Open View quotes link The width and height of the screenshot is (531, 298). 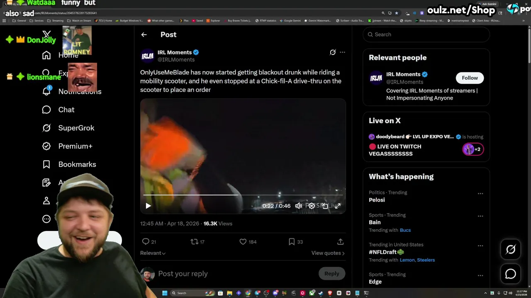click(x=328, y=253)
